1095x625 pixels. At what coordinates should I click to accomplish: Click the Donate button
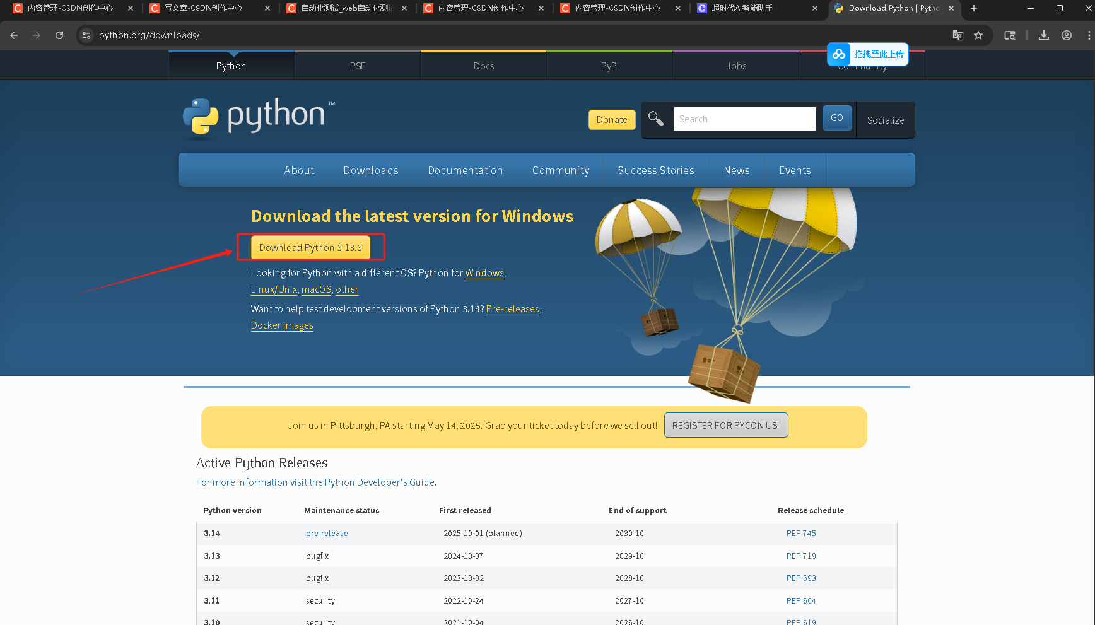pyautogui.click(x=612, y=120)
